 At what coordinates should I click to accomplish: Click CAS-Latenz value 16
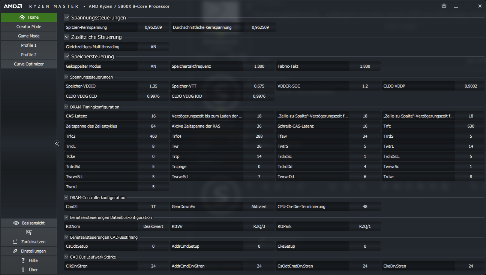click(x=153, y=116)
